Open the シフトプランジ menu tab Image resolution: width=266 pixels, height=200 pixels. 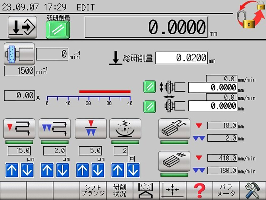93,191
